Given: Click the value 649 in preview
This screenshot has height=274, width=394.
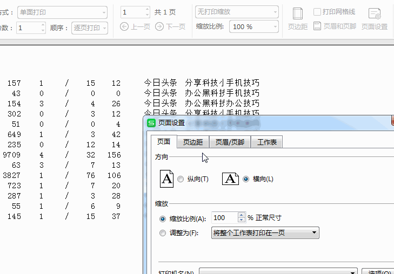Looking at the screenshot, I should [x=15, y=134].
